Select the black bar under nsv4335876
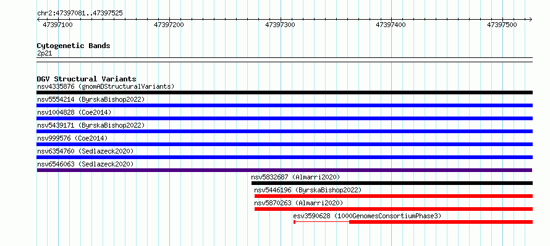 click(284, 92)
